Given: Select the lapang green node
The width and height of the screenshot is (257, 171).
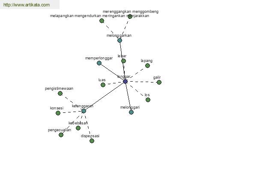Looking at the screenshot, I should 147,65.
